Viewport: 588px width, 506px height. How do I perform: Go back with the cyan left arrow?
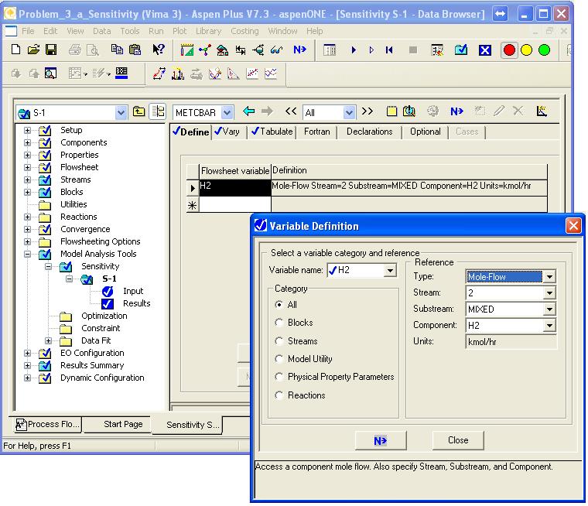coord(249,111)
